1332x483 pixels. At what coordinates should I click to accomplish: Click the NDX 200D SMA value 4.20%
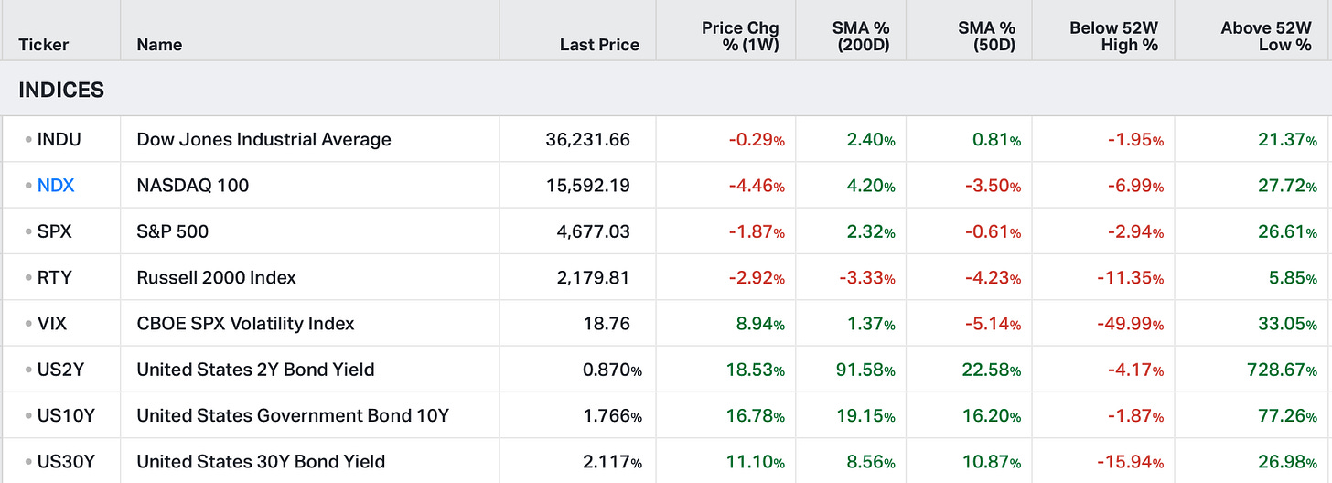[x=870, y=186]
